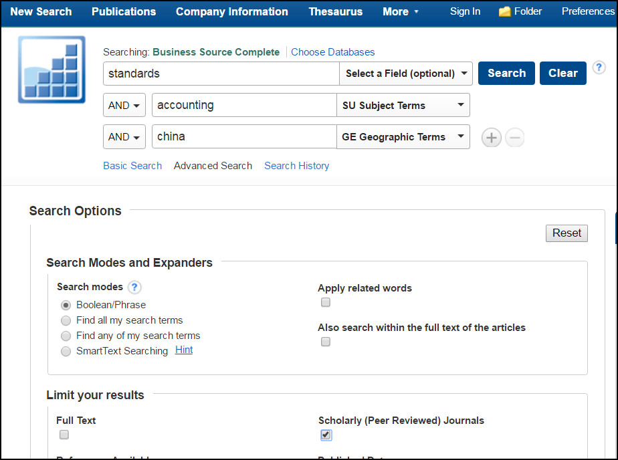The height and width of the screenshot is (460, 618).
Task: Click the blue Search button
Action: coord(506,74)
